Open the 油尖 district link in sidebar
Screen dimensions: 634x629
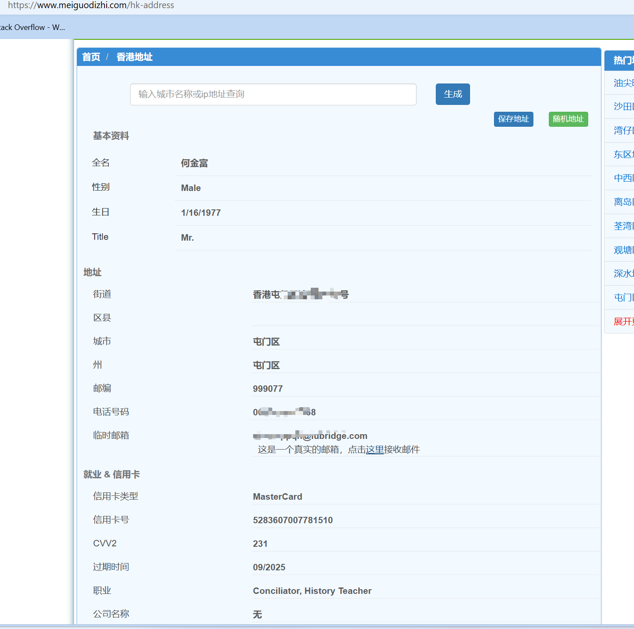click(x=623, y=83)
